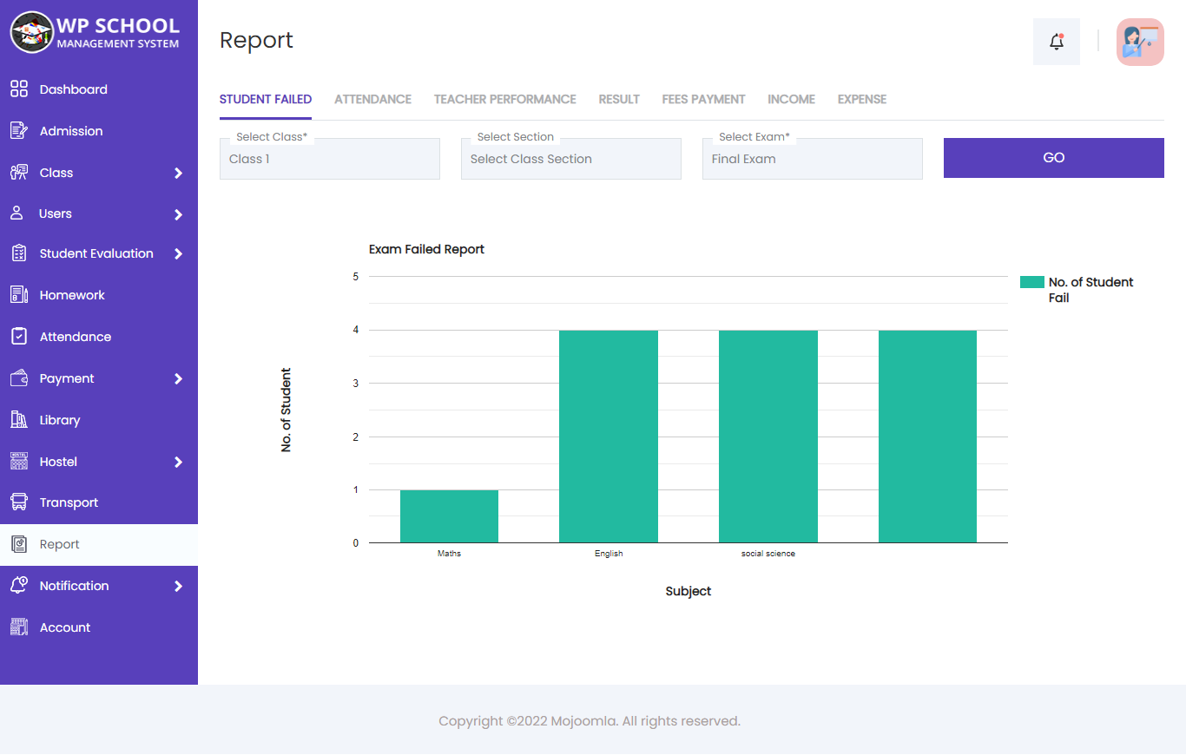
Task: Click the Payment wallet icon
Action: (x=19, y=378)
